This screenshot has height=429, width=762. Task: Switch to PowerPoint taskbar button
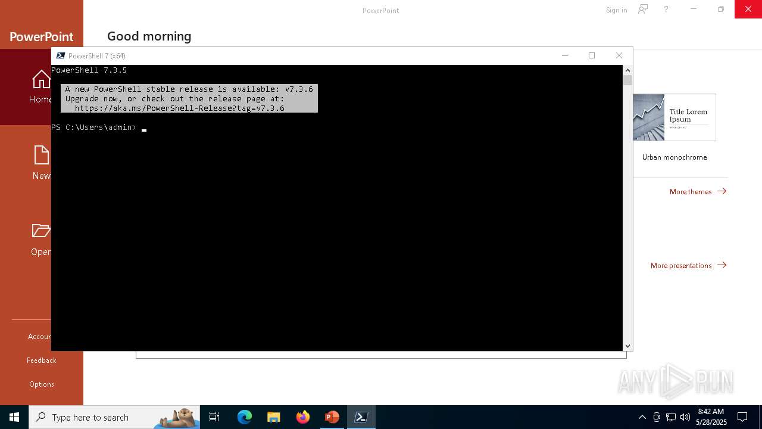(332, 417)
